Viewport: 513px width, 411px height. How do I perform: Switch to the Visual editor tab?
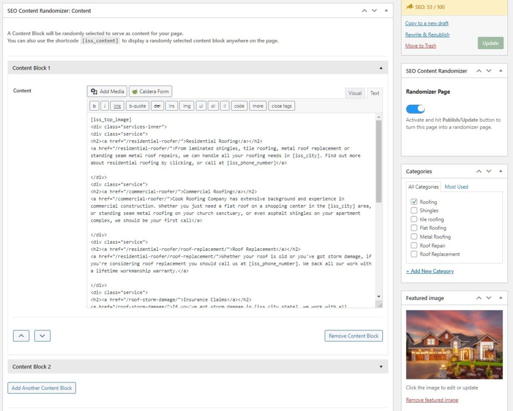click(x=355, y=93)
